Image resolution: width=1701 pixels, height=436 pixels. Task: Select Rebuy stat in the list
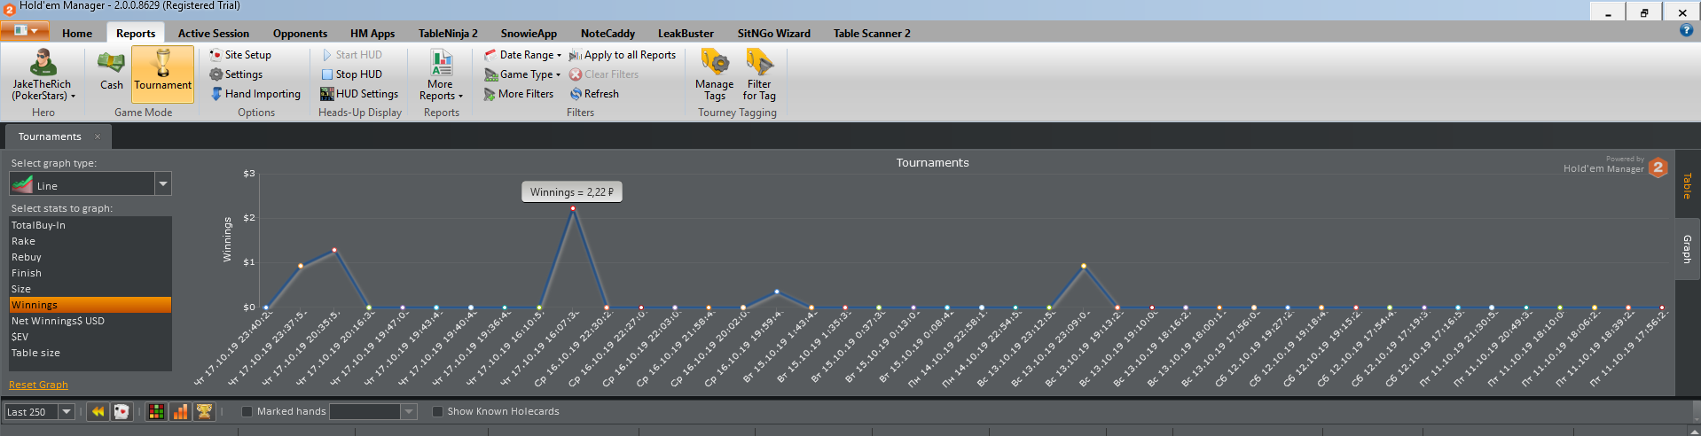point(90,257)
